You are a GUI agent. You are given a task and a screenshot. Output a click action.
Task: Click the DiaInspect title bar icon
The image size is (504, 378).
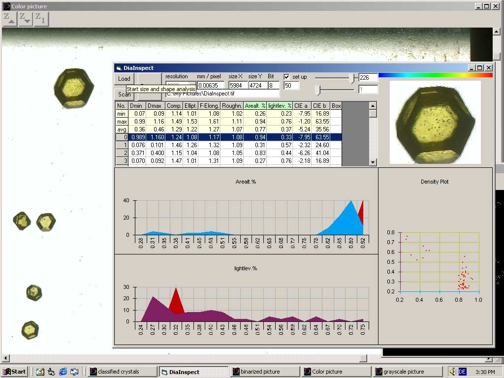[x=119, y=68]
